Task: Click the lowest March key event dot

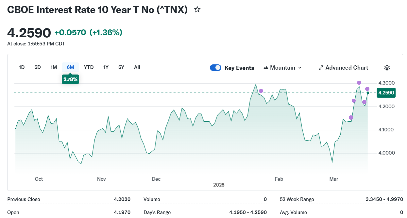Action: 351,118
